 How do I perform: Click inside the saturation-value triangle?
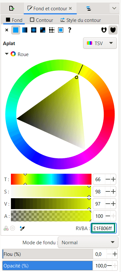point(60,114)
